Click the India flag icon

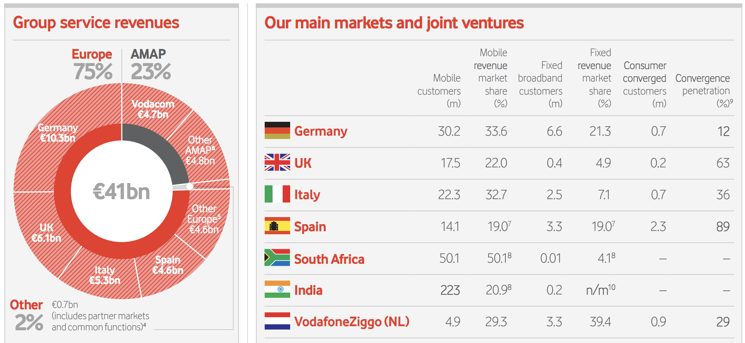point(277,289)
